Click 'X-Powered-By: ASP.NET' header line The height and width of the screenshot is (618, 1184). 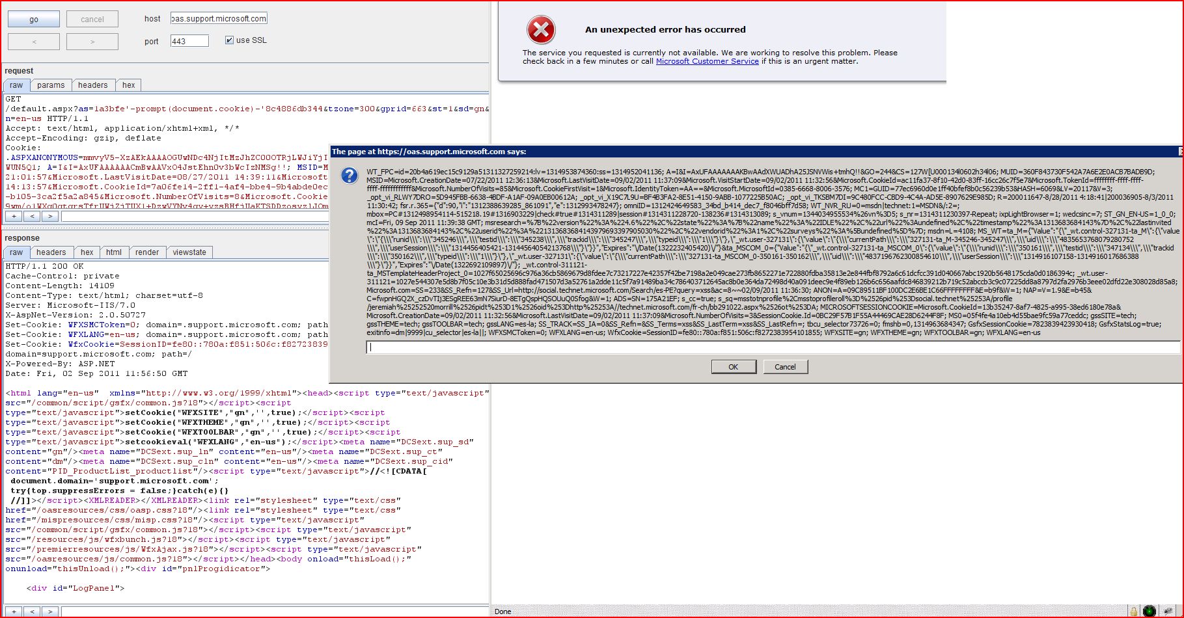60,364
